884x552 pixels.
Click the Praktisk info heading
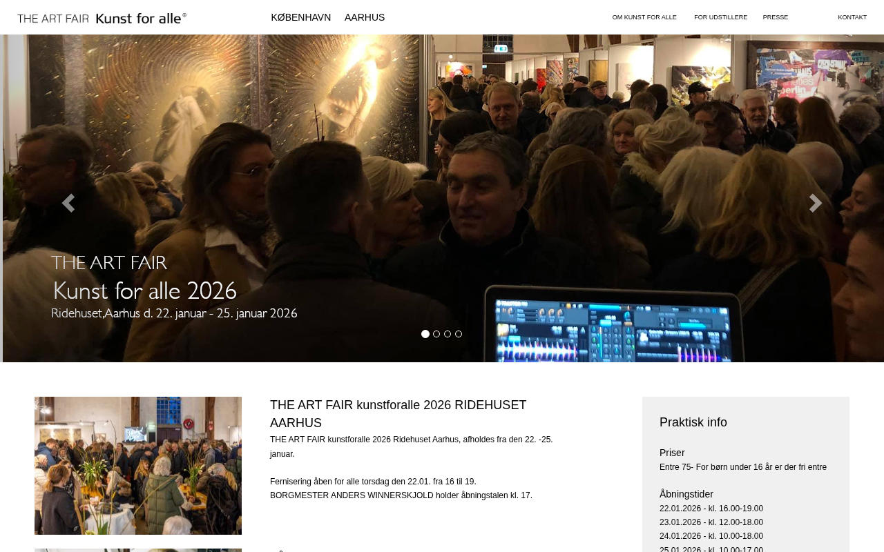click(693, 422)
